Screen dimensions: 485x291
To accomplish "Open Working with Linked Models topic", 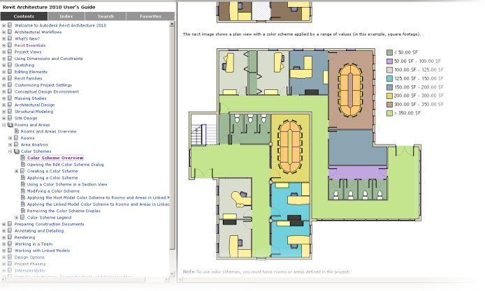I will 42,251.
